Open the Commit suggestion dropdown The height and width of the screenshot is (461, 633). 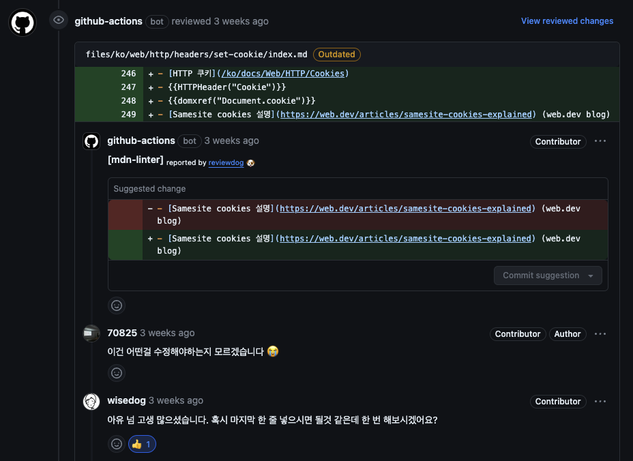click(548, 276)
